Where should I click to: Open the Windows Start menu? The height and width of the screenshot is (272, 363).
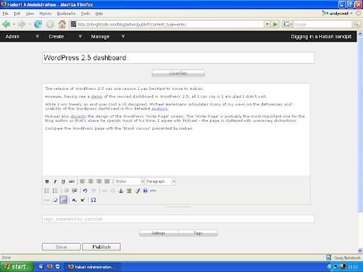[17, 267]
